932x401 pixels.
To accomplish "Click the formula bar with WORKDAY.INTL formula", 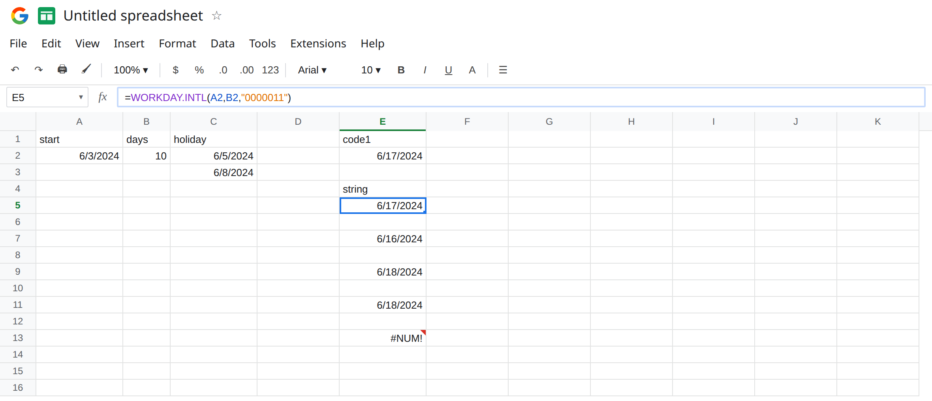I will pos(521,97).
